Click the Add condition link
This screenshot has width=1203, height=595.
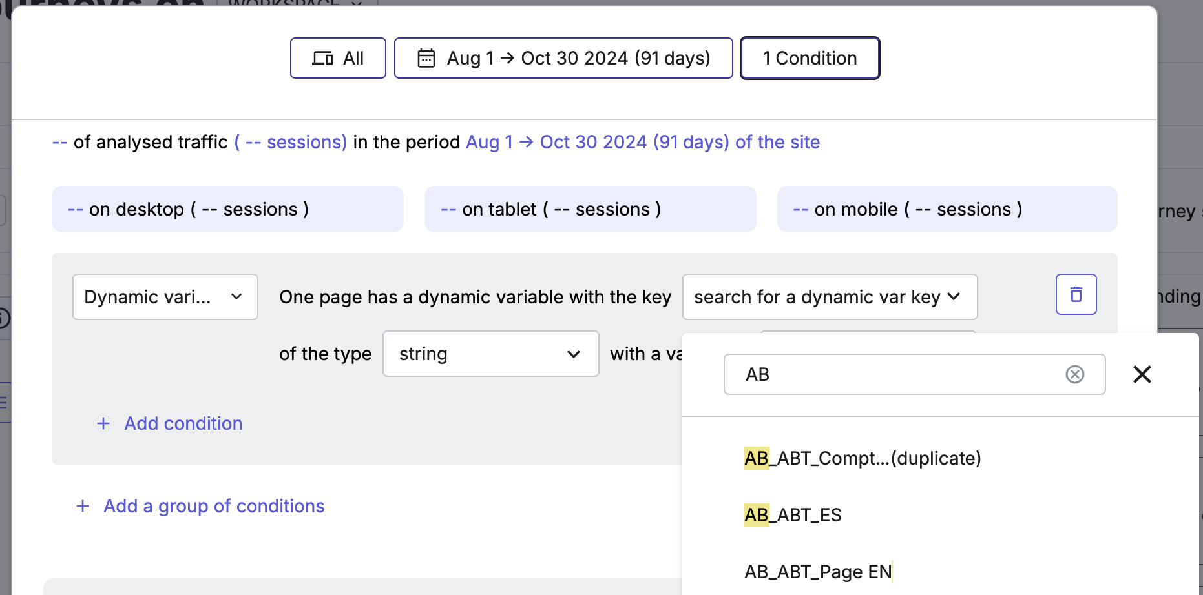pos(183,423)
